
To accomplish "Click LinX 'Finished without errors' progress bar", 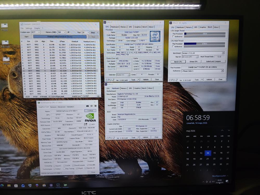I will (x=60, y=37).
